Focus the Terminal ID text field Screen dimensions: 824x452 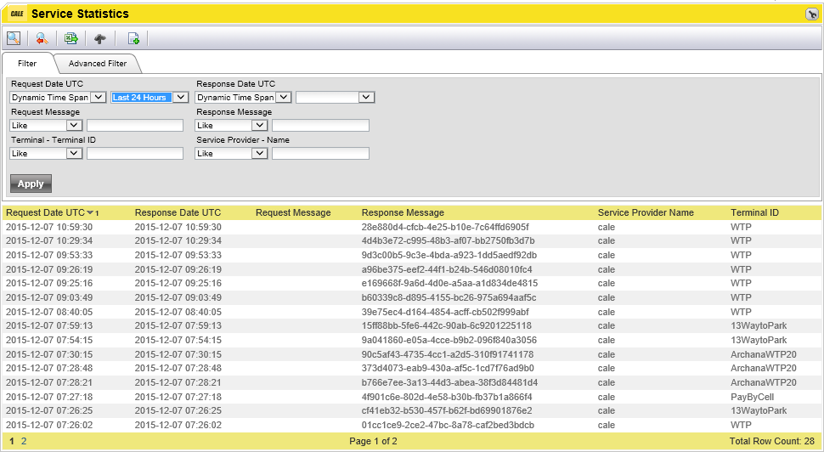tap(135, 154)
